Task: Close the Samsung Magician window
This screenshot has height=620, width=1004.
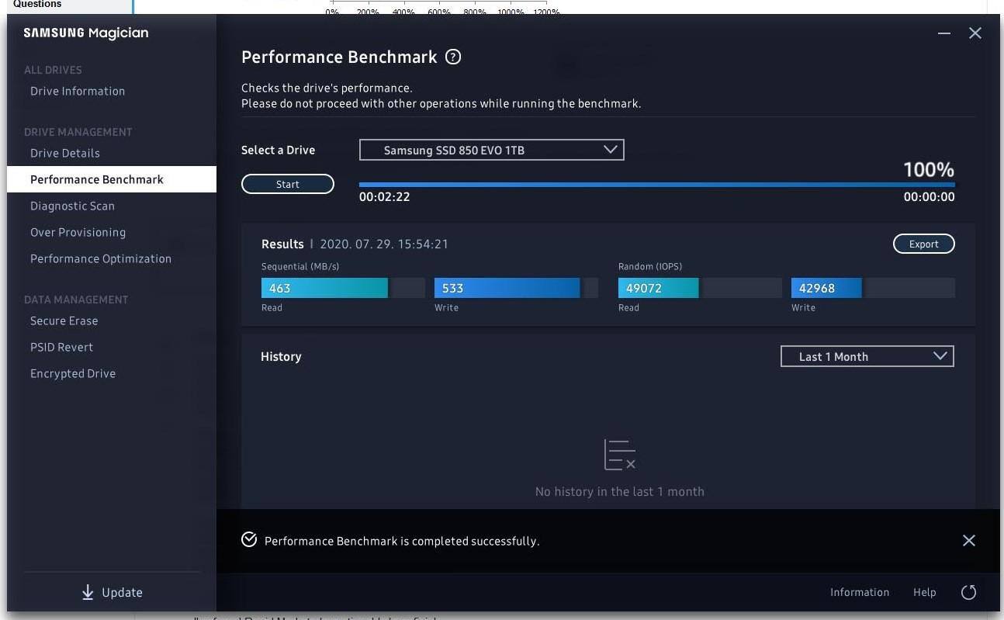Action: click(x=975, y=33)
